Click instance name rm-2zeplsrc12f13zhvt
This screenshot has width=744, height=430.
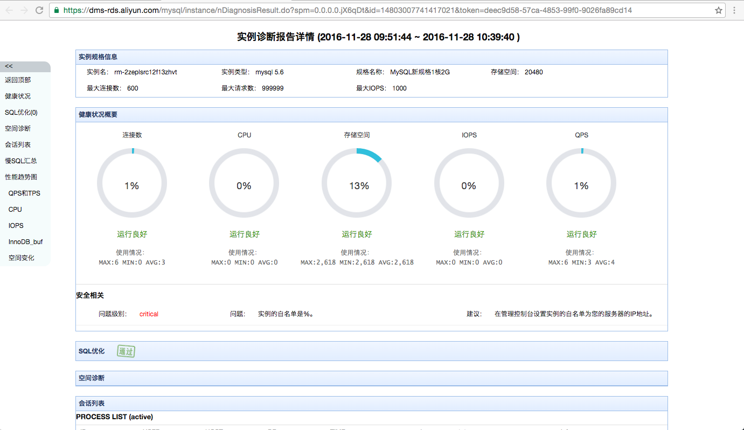pyautogui.click(x=145, y=72)
